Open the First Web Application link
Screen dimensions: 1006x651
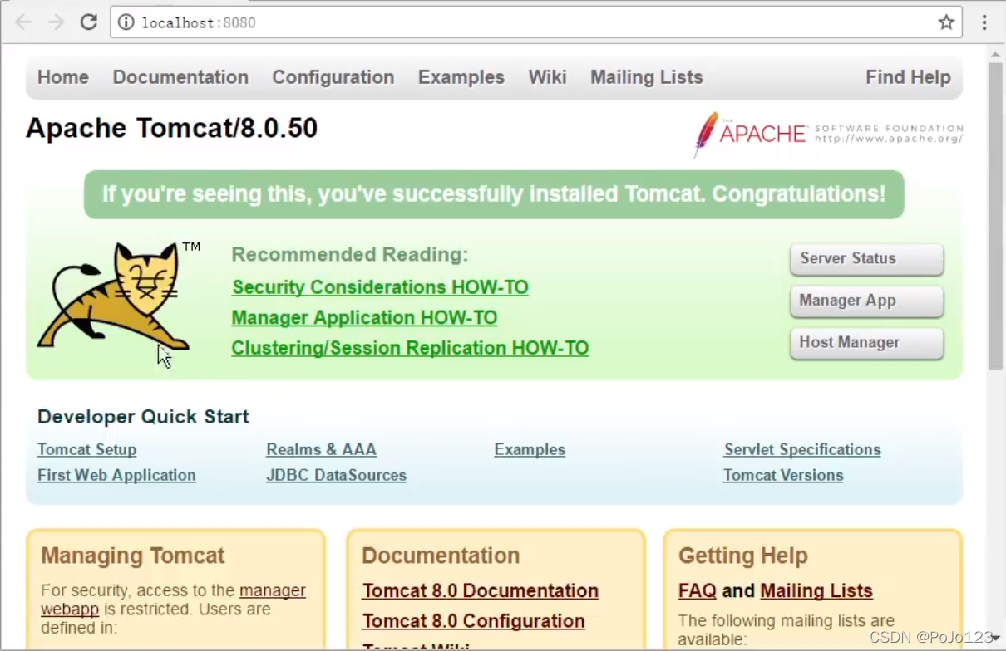[116, 475]
